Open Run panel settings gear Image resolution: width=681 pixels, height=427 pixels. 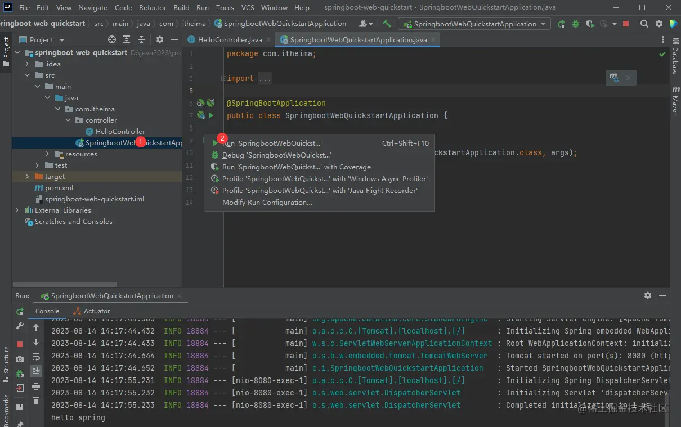648,295
